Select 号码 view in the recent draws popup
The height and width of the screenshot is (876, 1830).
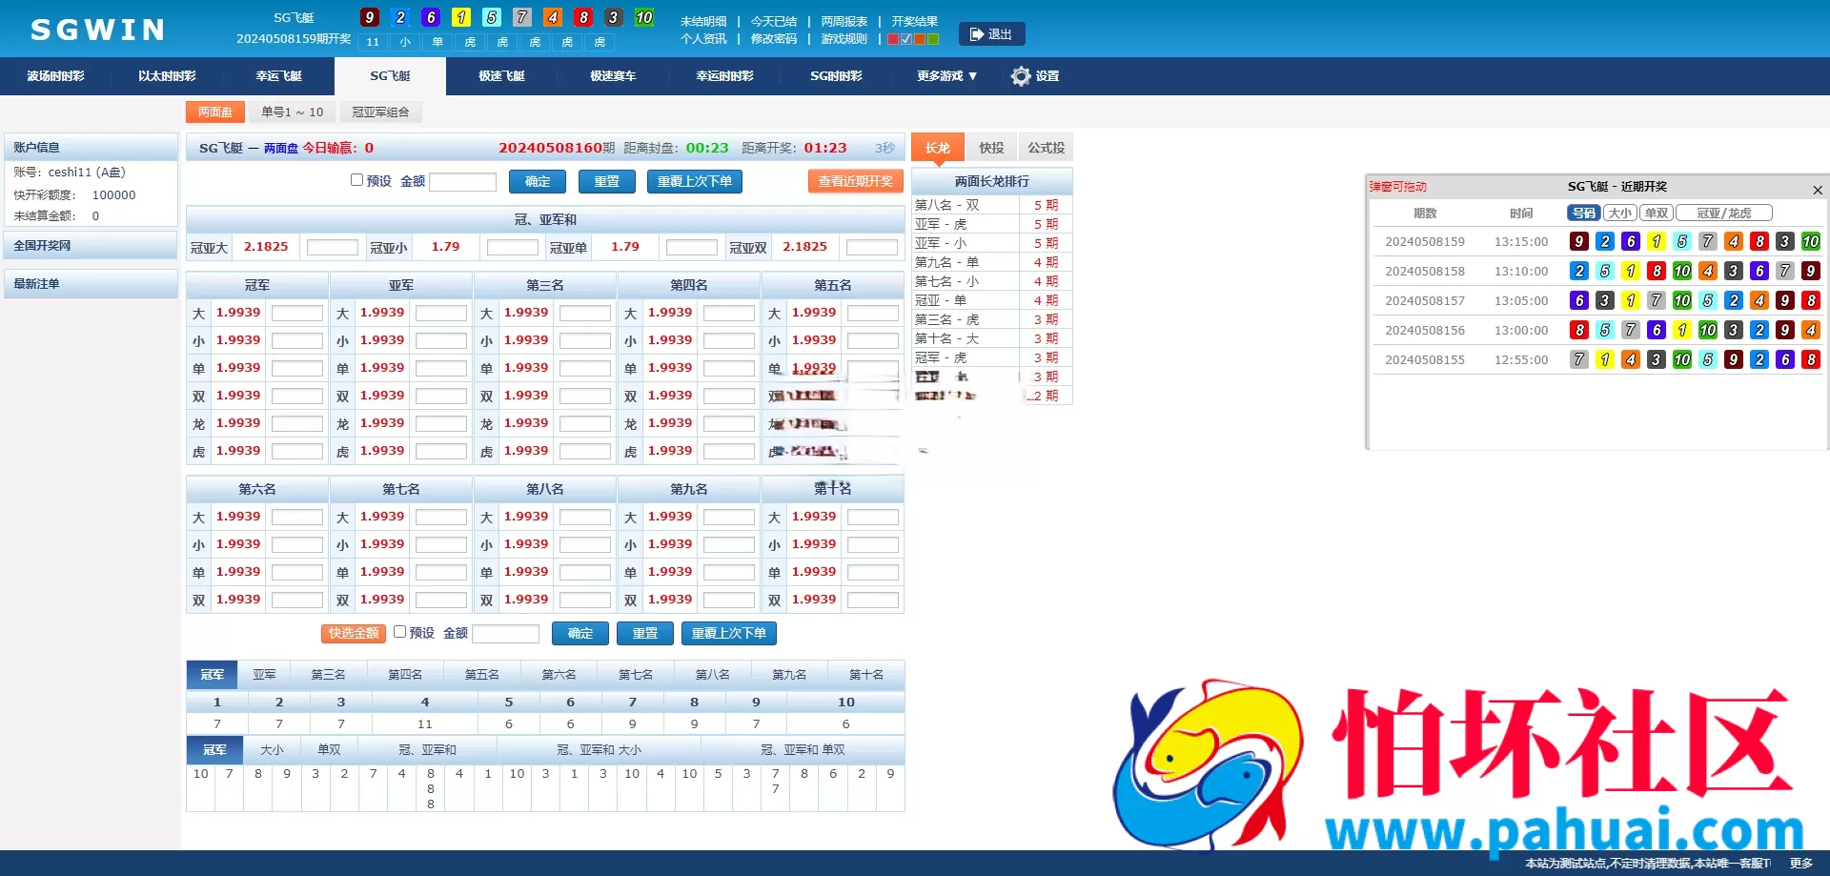pos(1584,214)
